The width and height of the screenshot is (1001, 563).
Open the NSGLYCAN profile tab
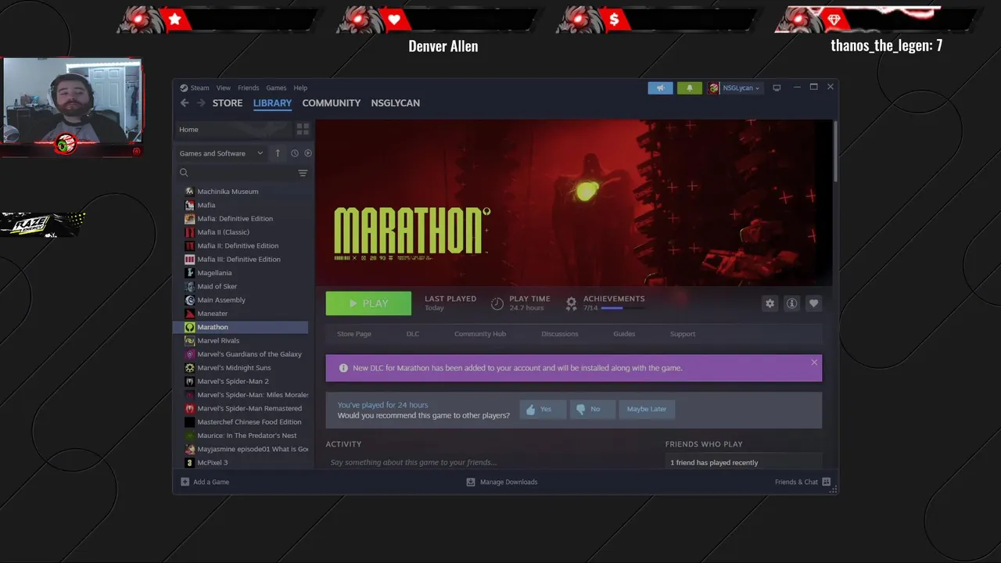coord(395,103)
